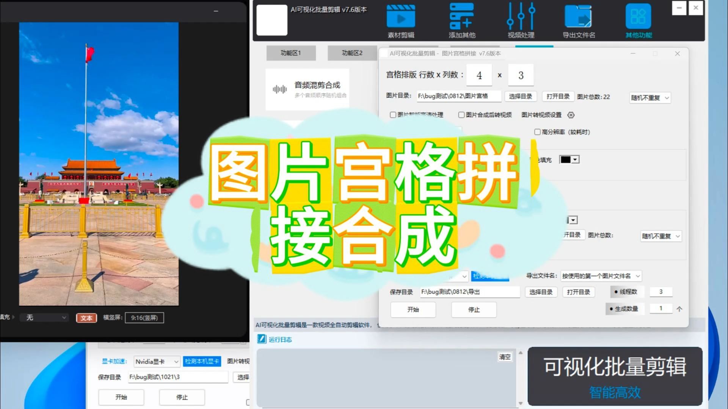Click the 运行日志 icon above the log area

click(x=261, y=339)
